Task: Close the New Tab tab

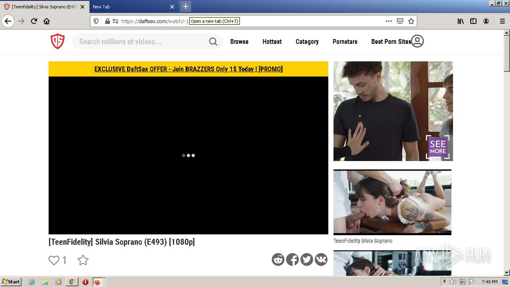Action: click(x=172, y=7)
